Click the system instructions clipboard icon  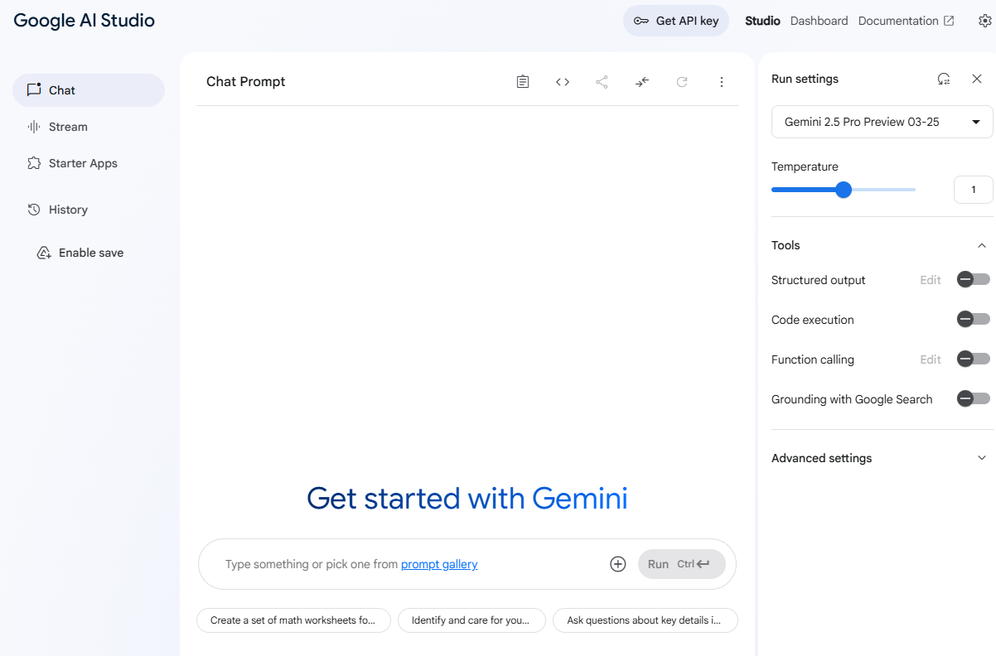click(523, 82)
